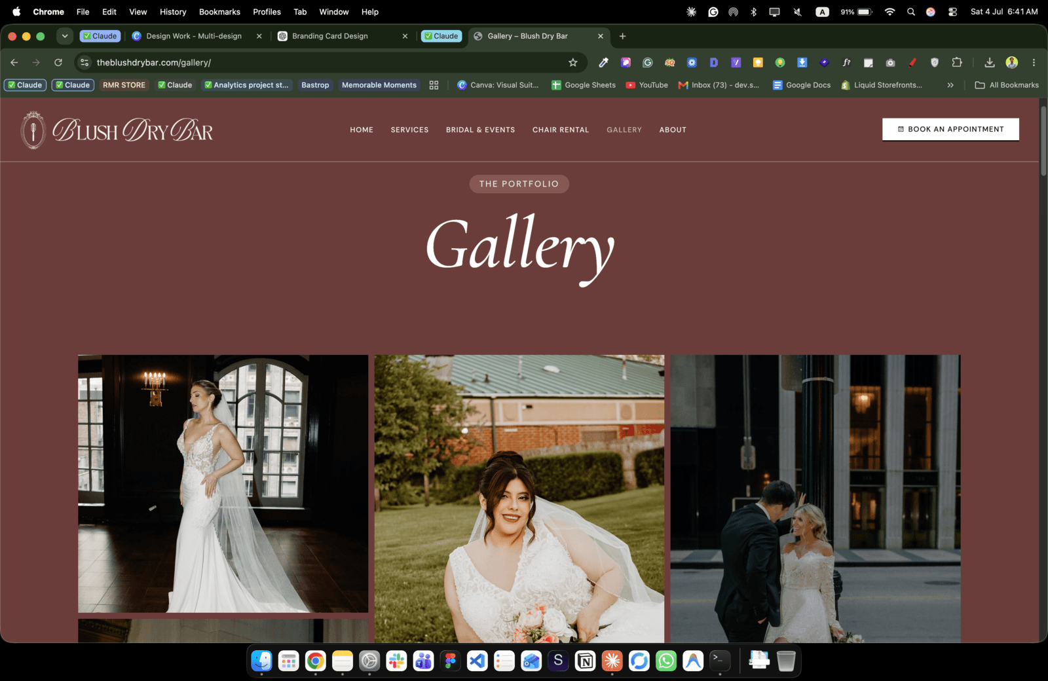Go back to previous page
Viewport: 1048px width, 681px height.
pyautogui.click(x=14, y=62)
